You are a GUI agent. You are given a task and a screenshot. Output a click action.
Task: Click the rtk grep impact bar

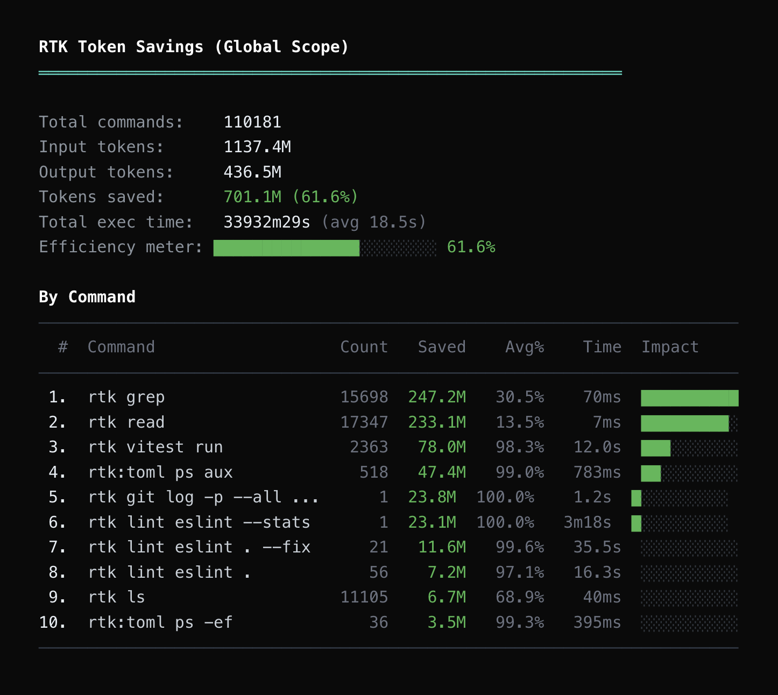coord(690,398)
